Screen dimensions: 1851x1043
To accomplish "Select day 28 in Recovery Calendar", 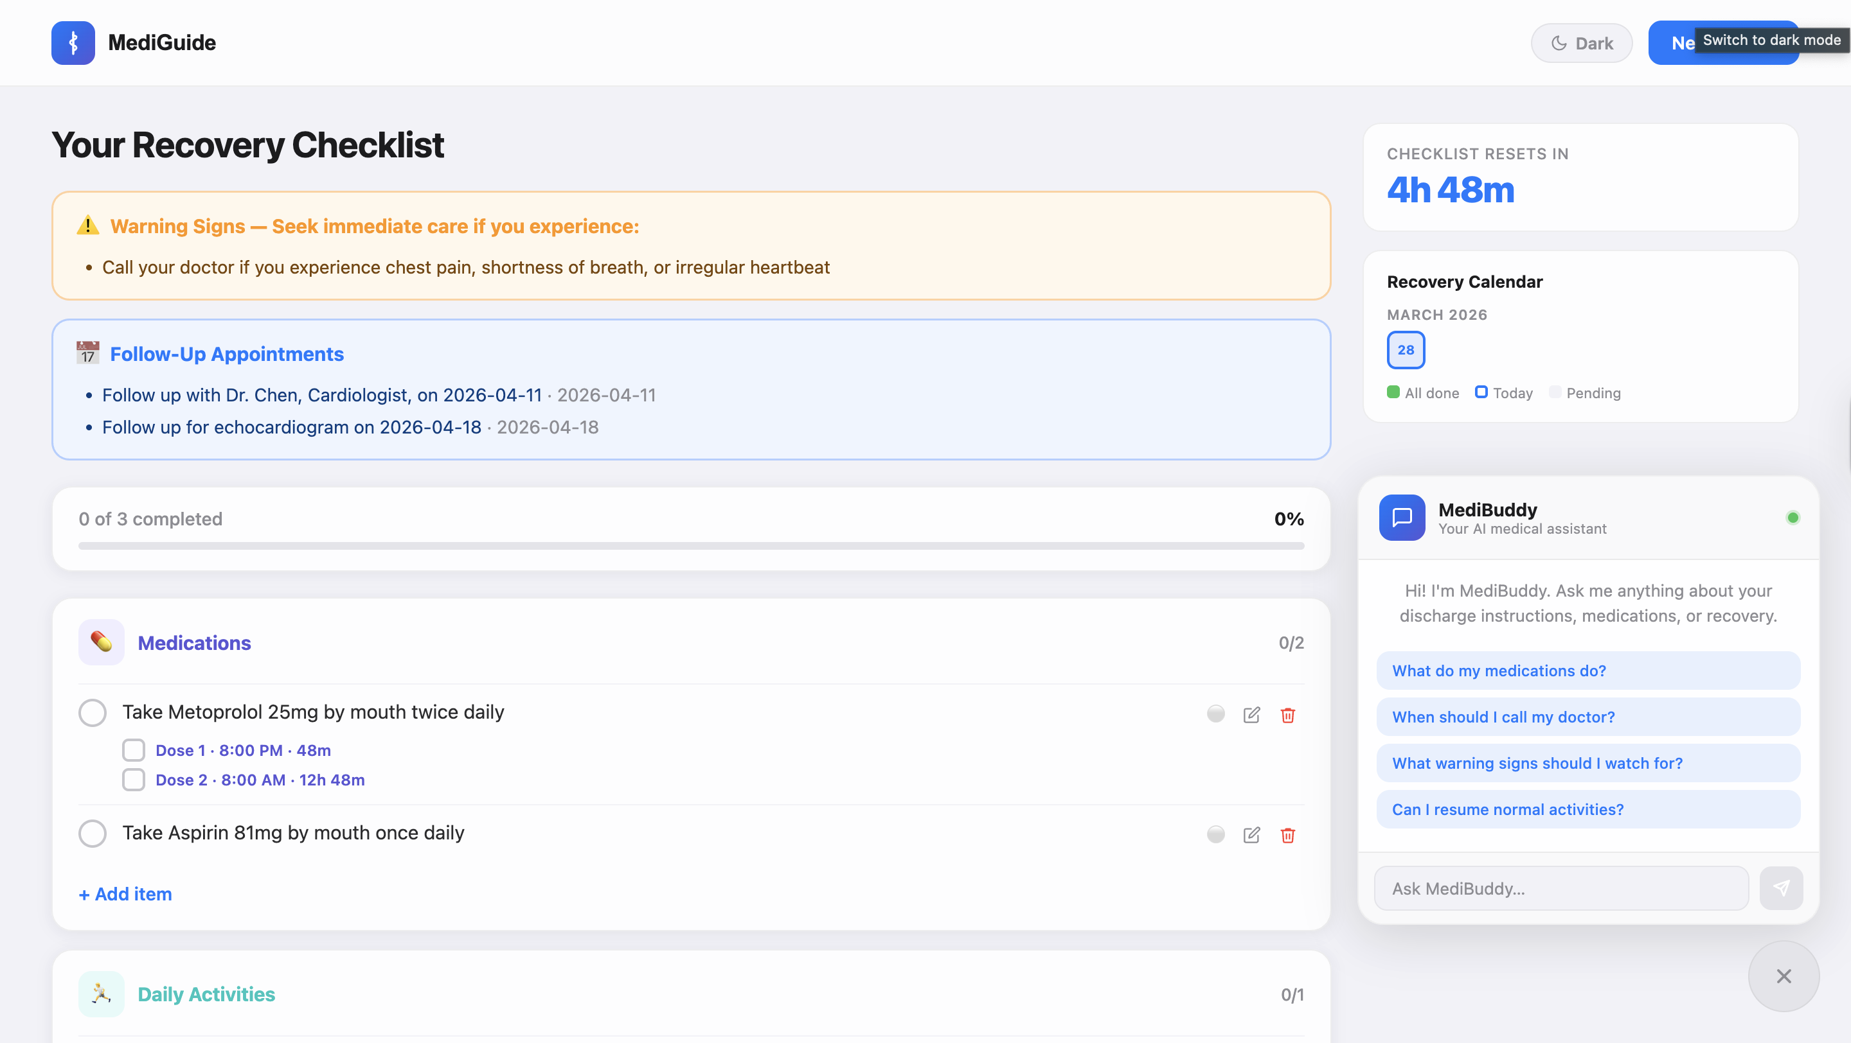I will [x=1405, y=349].
